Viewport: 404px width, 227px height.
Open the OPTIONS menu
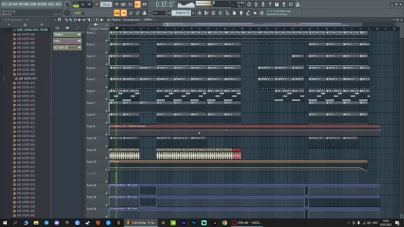(x=42, y=4)
